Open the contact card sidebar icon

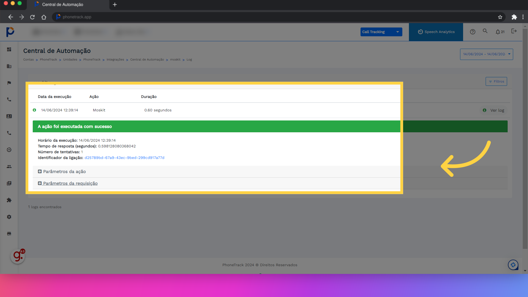click(x=9, y=116)
